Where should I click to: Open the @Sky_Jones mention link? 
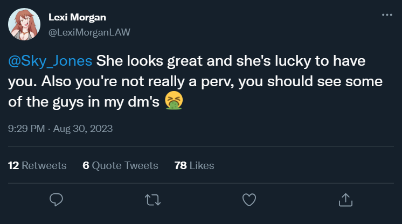click(x=50, y=61)
